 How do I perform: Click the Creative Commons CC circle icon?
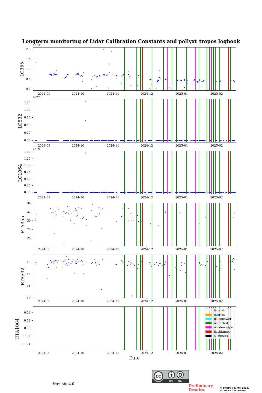click(158, 376)
